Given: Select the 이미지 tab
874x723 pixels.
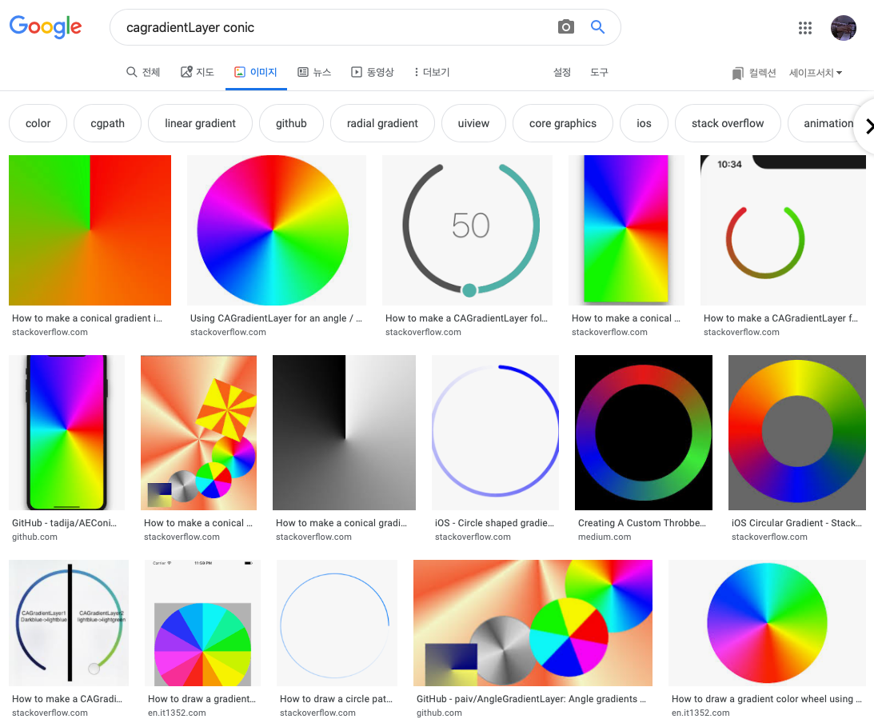Looking at the screenshot, I should (x=256, y=72).
